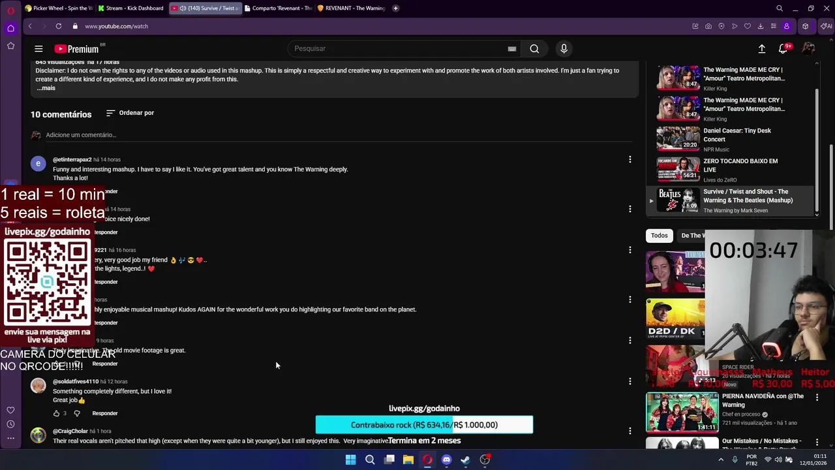835x470 pixels.
Task: Open Steam from the taskbar
Action: tap(465, 460)
